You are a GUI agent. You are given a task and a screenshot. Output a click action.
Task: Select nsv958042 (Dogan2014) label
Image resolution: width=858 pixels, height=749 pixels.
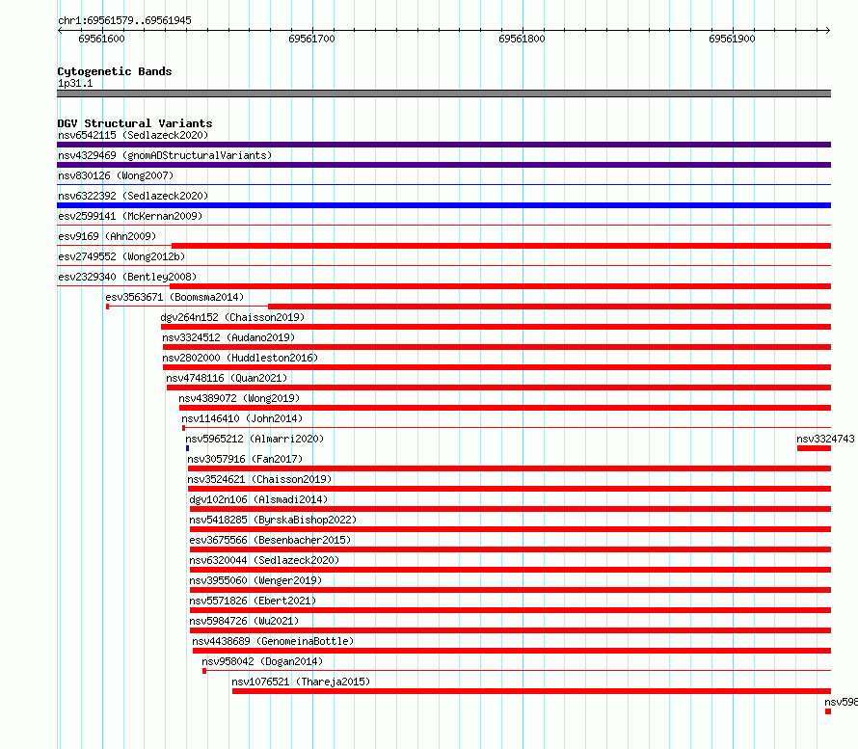[x=262, y=661]
